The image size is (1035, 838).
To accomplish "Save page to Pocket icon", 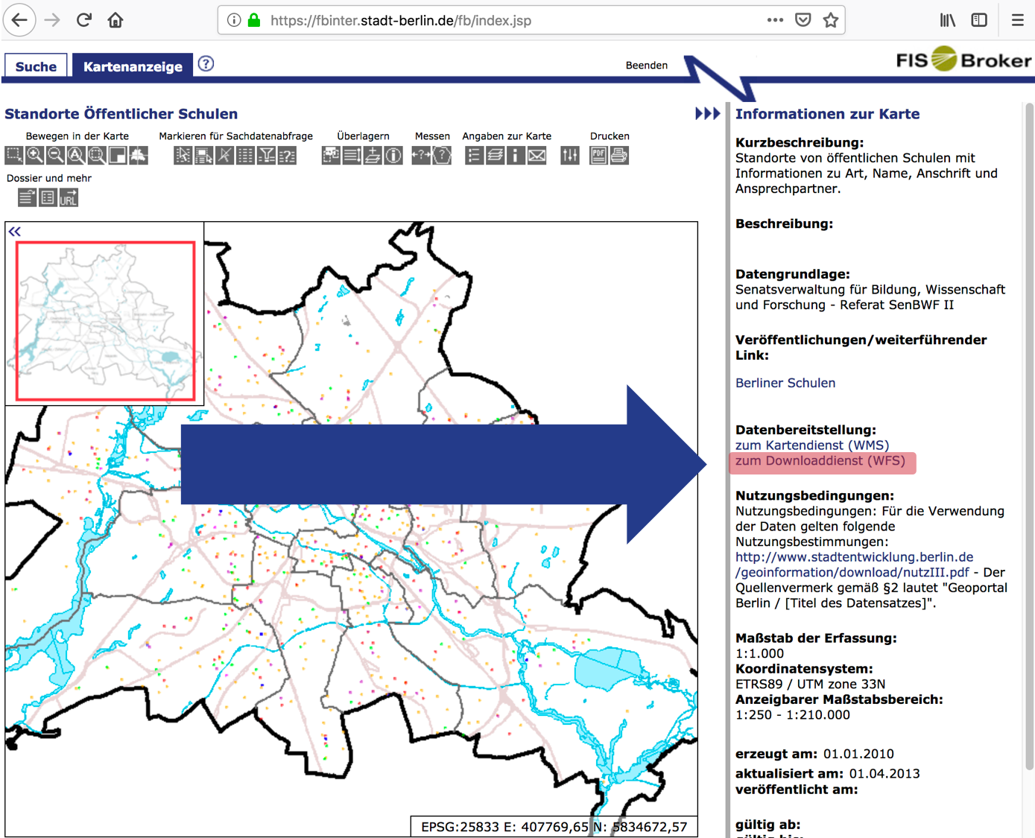I will point(803,20).
